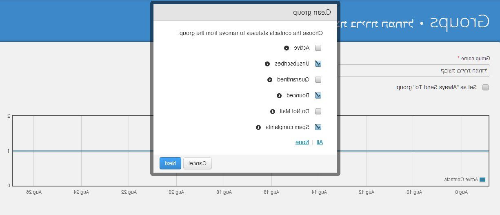
Task: Deselect the Bounced checkbox
Action: click(x=318, y=95)
